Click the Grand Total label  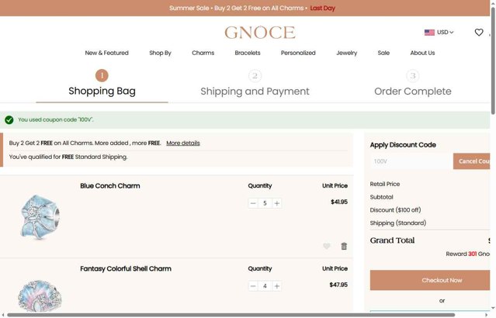tap(392, 240)
